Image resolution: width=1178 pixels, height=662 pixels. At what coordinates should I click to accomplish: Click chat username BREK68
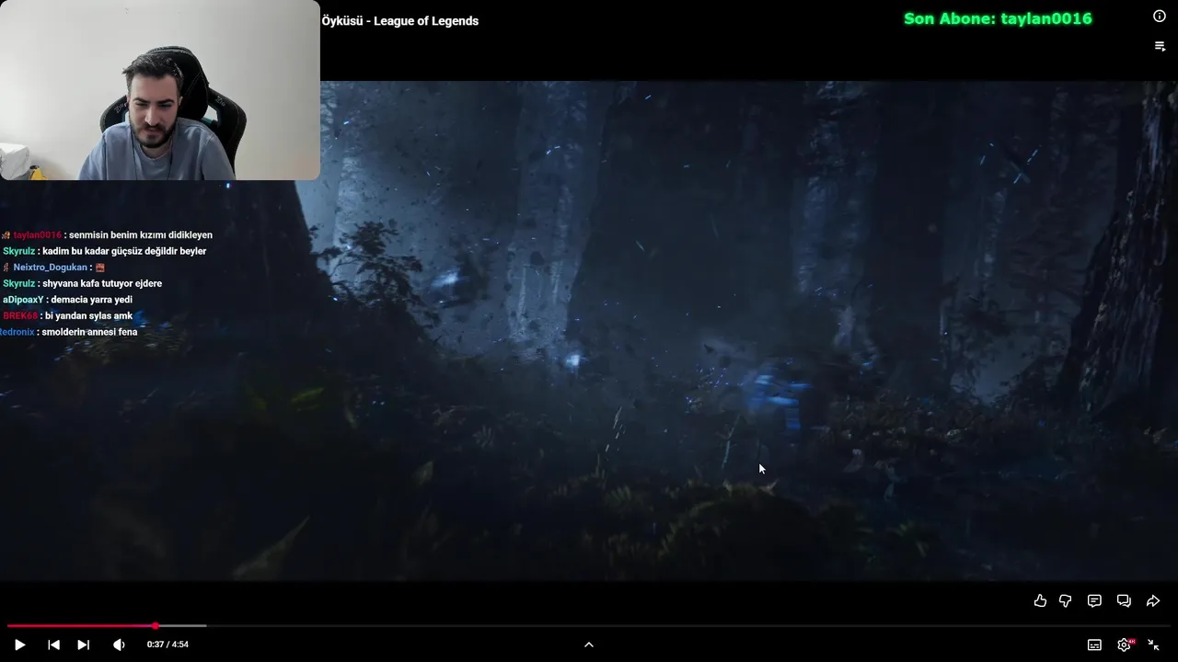[x=20, y=316]
